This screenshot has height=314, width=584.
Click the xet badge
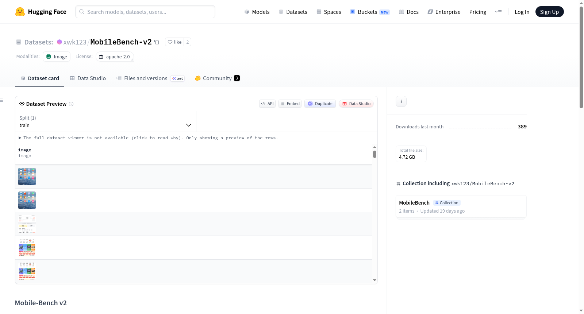(177, 78)
